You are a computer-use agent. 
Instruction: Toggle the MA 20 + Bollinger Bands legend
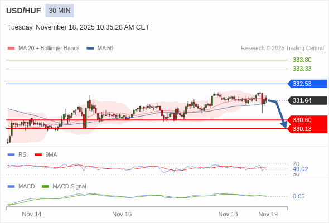pyautogui.click(x=43, y=49)
